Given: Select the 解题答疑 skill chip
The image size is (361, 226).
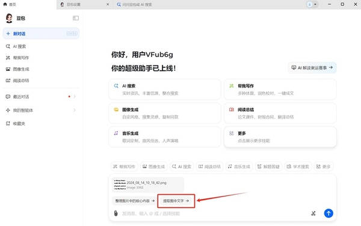Looking at the screenshot, I should (268, 166).
